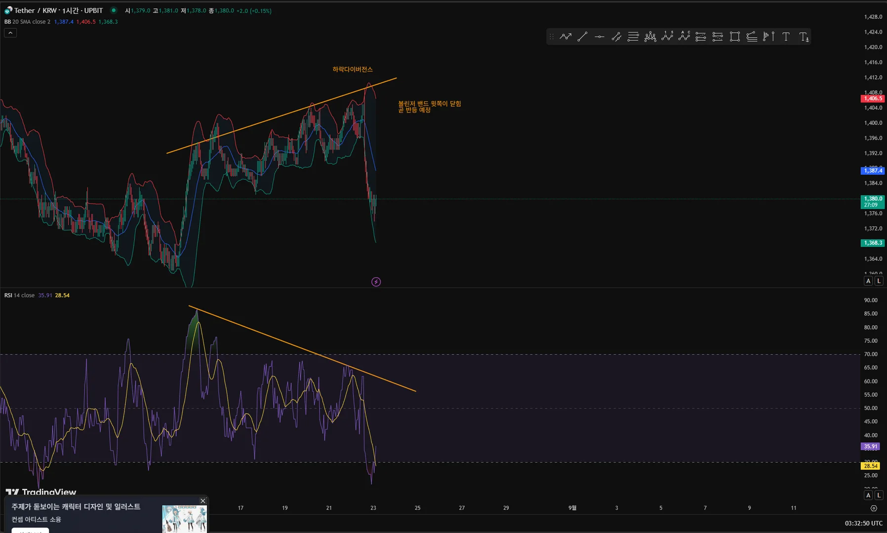Toggle log scale L on RSI pane
Viewport: 887px width, 533px height.
(879, 495)
